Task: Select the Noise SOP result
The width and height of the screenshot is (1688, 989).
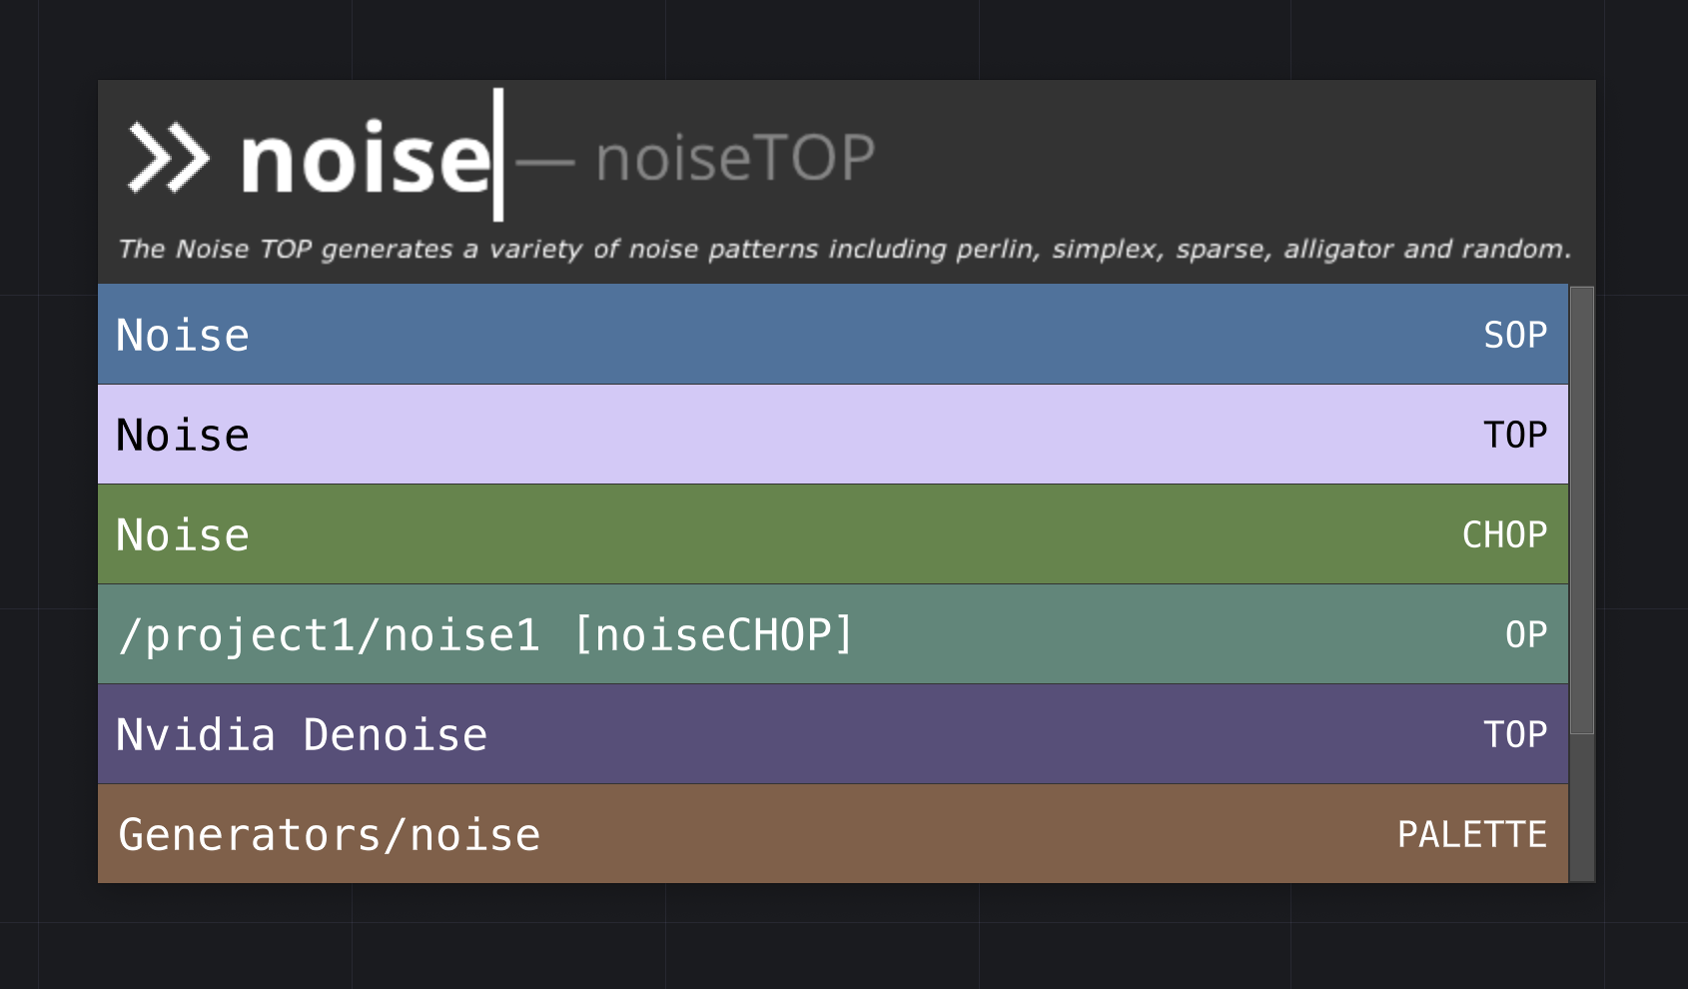Action: tap(183, 335)
